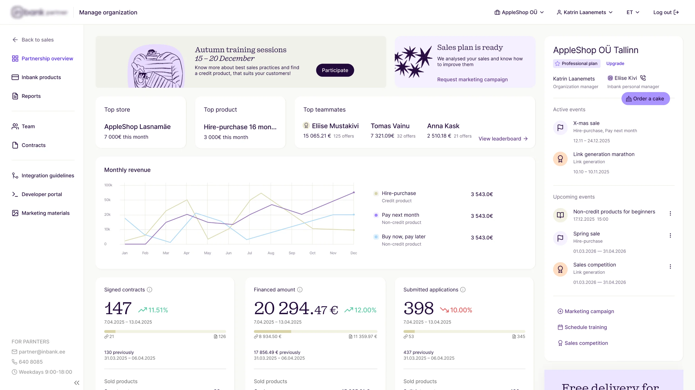Click the Marketing materials image icon
The height and width of the screenshot is (390, 695).
15,213
